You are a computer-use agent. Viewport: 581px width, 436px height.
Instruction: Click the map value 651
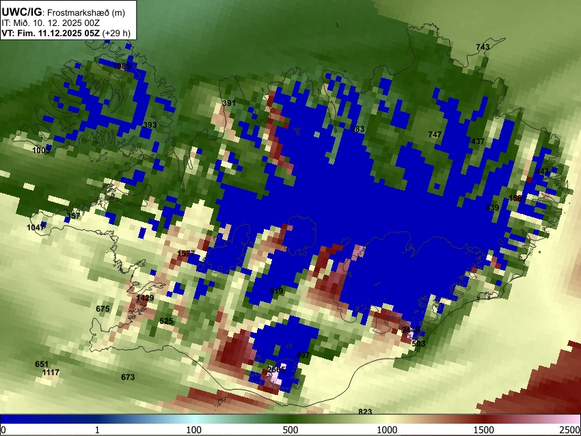(42, 364)
